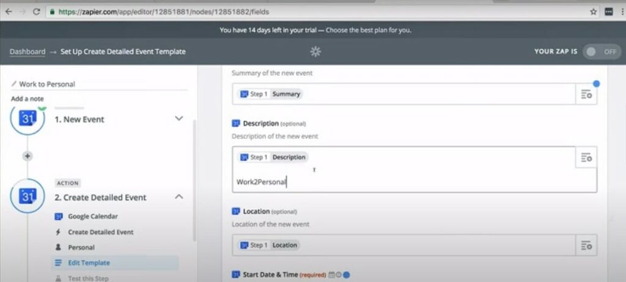Click the Zapier loading gear icon
Image resolution: width=626 pixels, height=282 pixels.
pyautogui.click(x=315, y=51)
